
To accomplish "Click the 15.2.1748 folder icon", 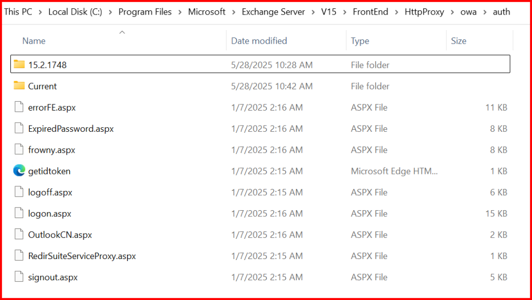I will click(x=19, y=64).
